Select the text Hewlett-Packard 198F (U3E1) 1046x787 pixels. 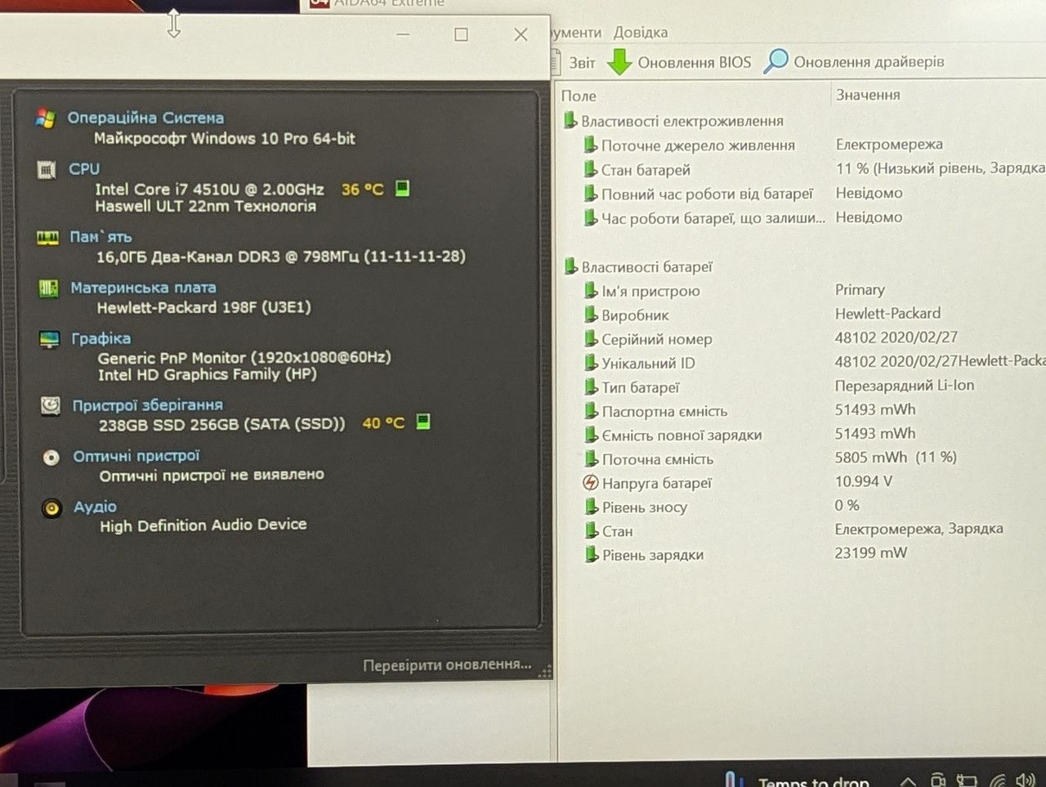pyautogui.click(x=203, y=308)
